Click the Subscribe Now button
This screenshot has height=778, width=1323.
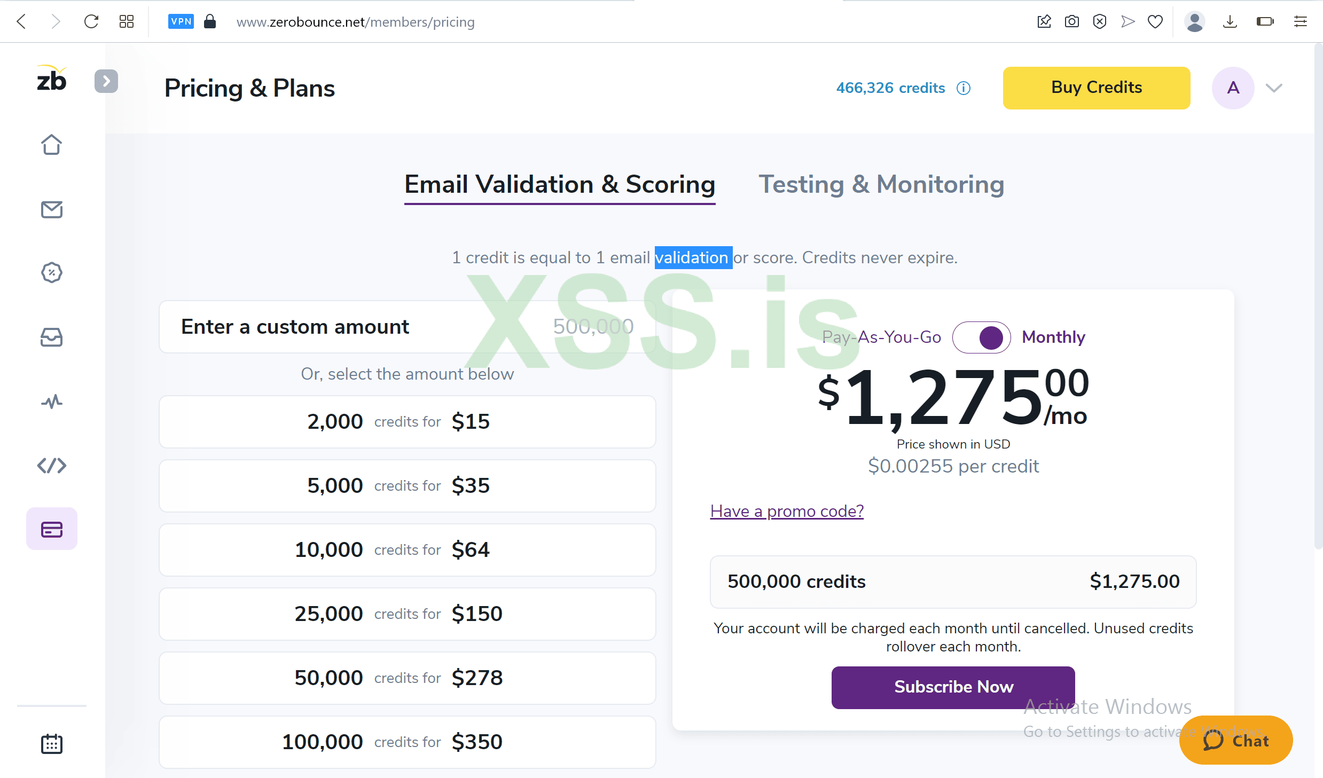(x=953, y=687)
